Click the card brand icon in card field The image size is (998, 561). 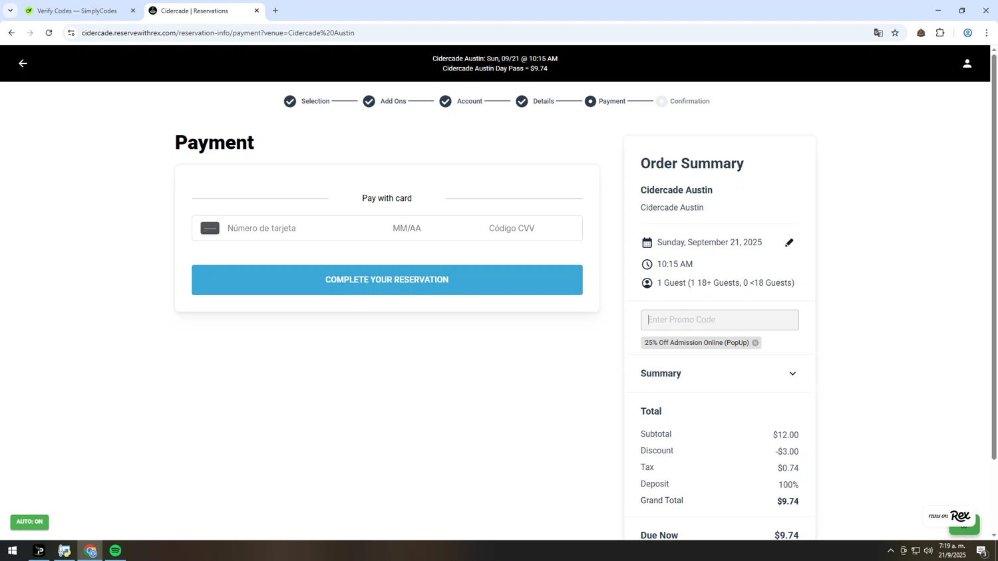(210, 228)
